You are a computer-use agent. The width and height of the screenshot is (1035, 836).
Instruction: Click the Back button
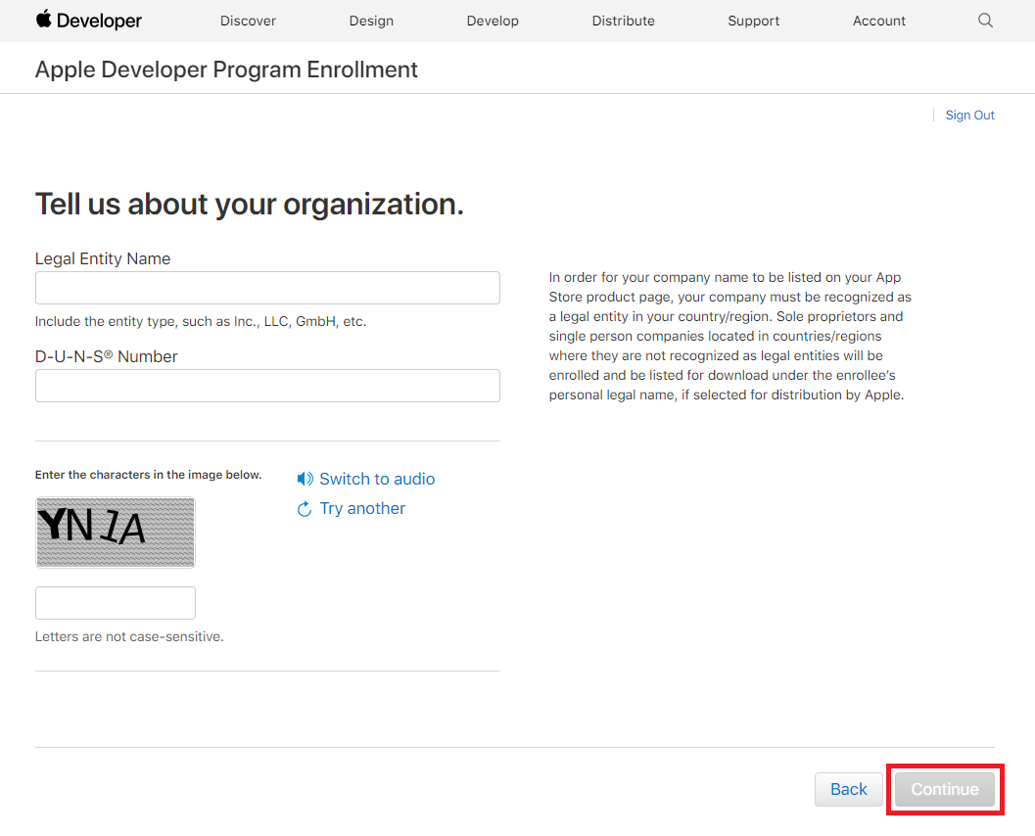pyautogui.click(x=848, y=789)
